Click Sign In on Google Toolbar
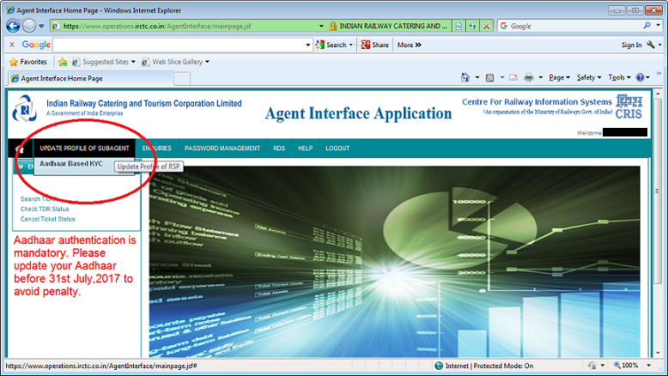 (x=631, y=45)
